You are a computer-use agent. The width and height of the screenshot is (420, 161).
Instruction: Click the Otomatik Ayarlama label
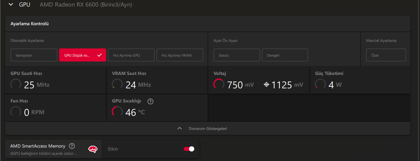[x=27, y=41]
